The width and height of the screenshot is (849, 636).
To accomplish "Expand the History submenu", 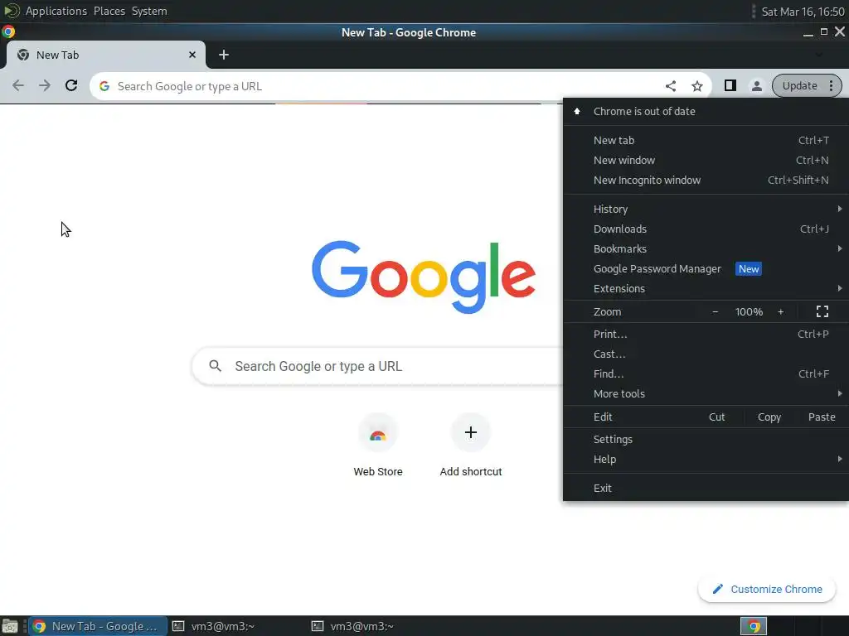I will tap(706, 209).
